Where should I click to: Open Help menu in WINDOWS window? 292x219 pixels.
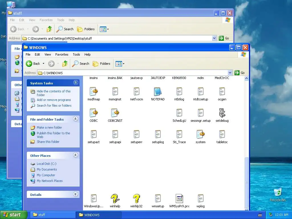[87, 54]
